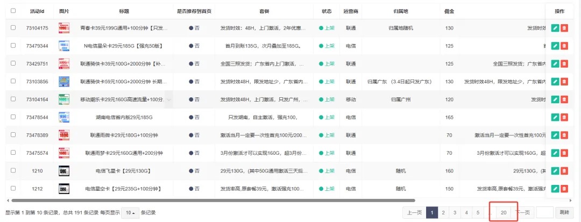Check the box for row 73478389
Screen dimensions: 581x222
coord(13,134)
